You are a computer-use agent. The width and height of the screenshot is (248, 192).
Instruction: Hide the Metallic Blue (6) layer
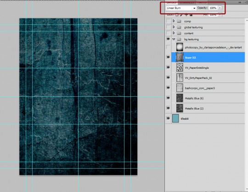[x=168, y=98]
